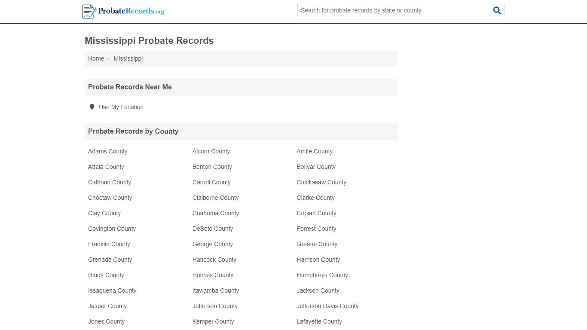This screenshot has width=587, height=330.
Task: Choose Choctaw County
Action: [110, 198]
